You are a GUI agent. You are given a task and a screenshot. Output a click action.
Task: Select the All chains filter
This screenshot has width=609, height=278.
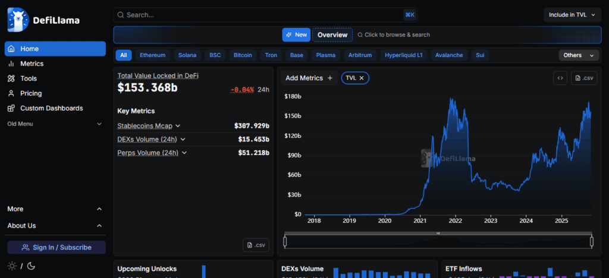click(x=124, y=55)
